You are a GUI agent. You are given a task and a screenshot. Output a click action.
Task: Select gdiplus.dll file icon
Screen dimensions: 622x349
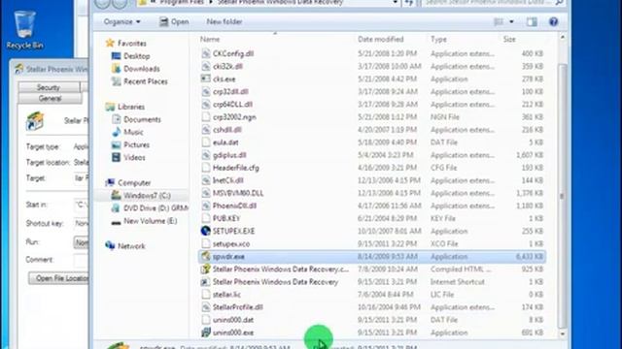(205, 155)
